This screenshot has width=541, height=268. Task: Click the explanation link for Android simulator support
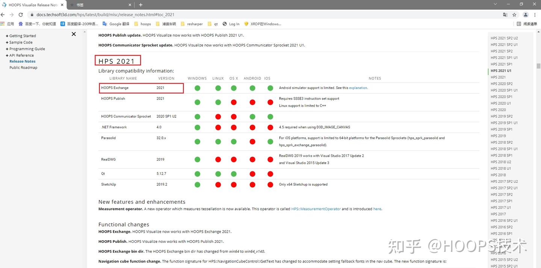click(x=357, y=87)
